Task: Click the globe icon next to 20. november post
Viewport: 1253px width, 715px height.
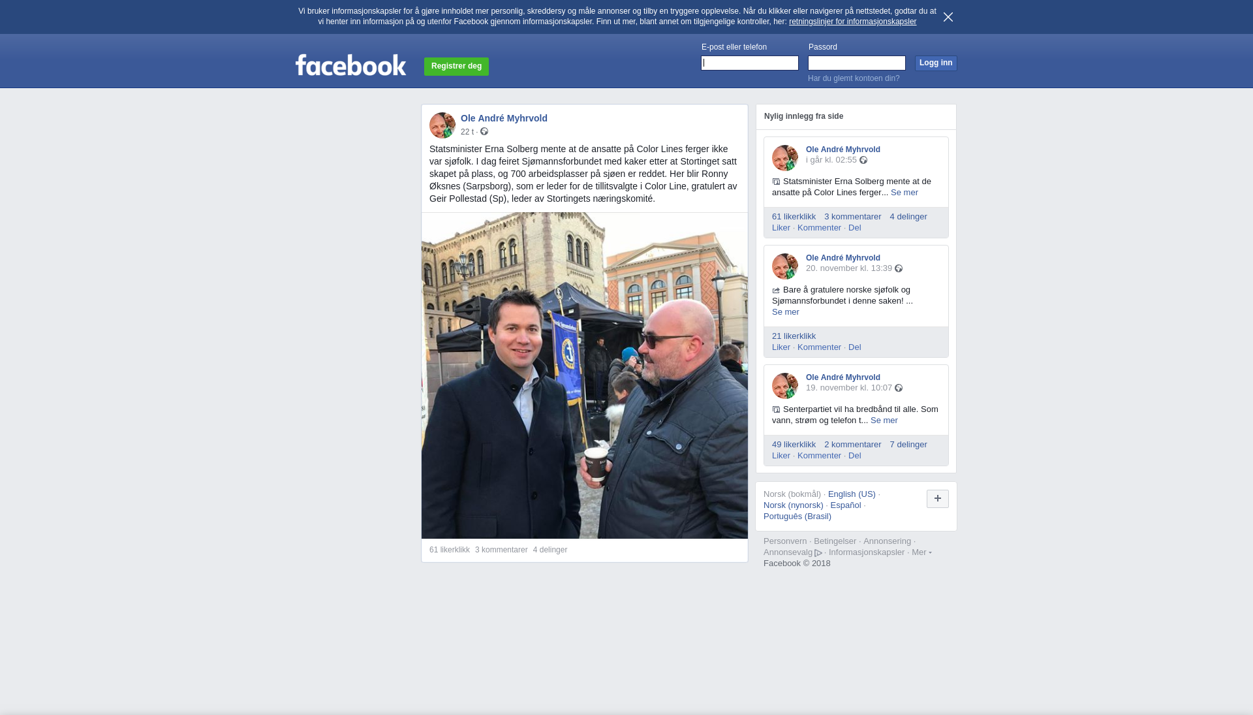Action: point(899,268)
